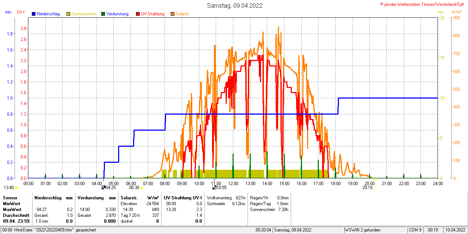468x234 pixels.
Task: Click the green Verdunstung legend swatch
Action: pyautogui.click(x=103, y=14)
